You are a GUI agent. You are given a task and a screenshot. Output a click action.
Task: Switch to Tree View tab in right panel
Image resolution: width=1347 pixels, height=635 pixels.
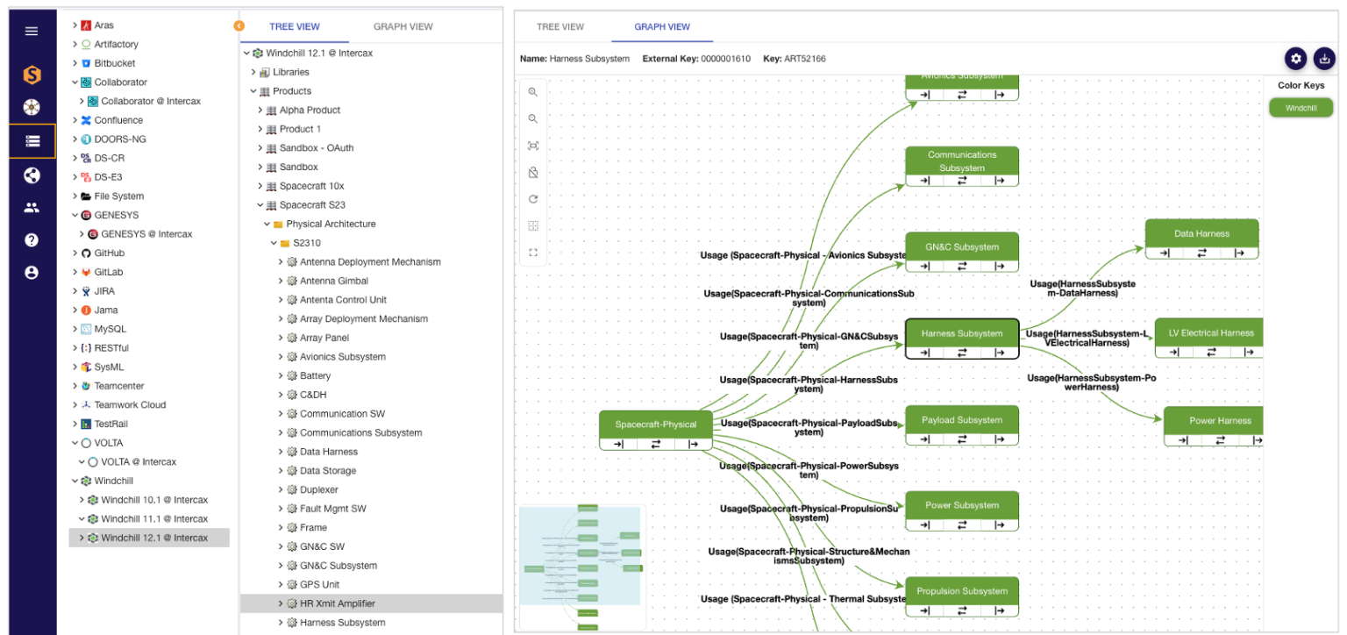[560, 26]
